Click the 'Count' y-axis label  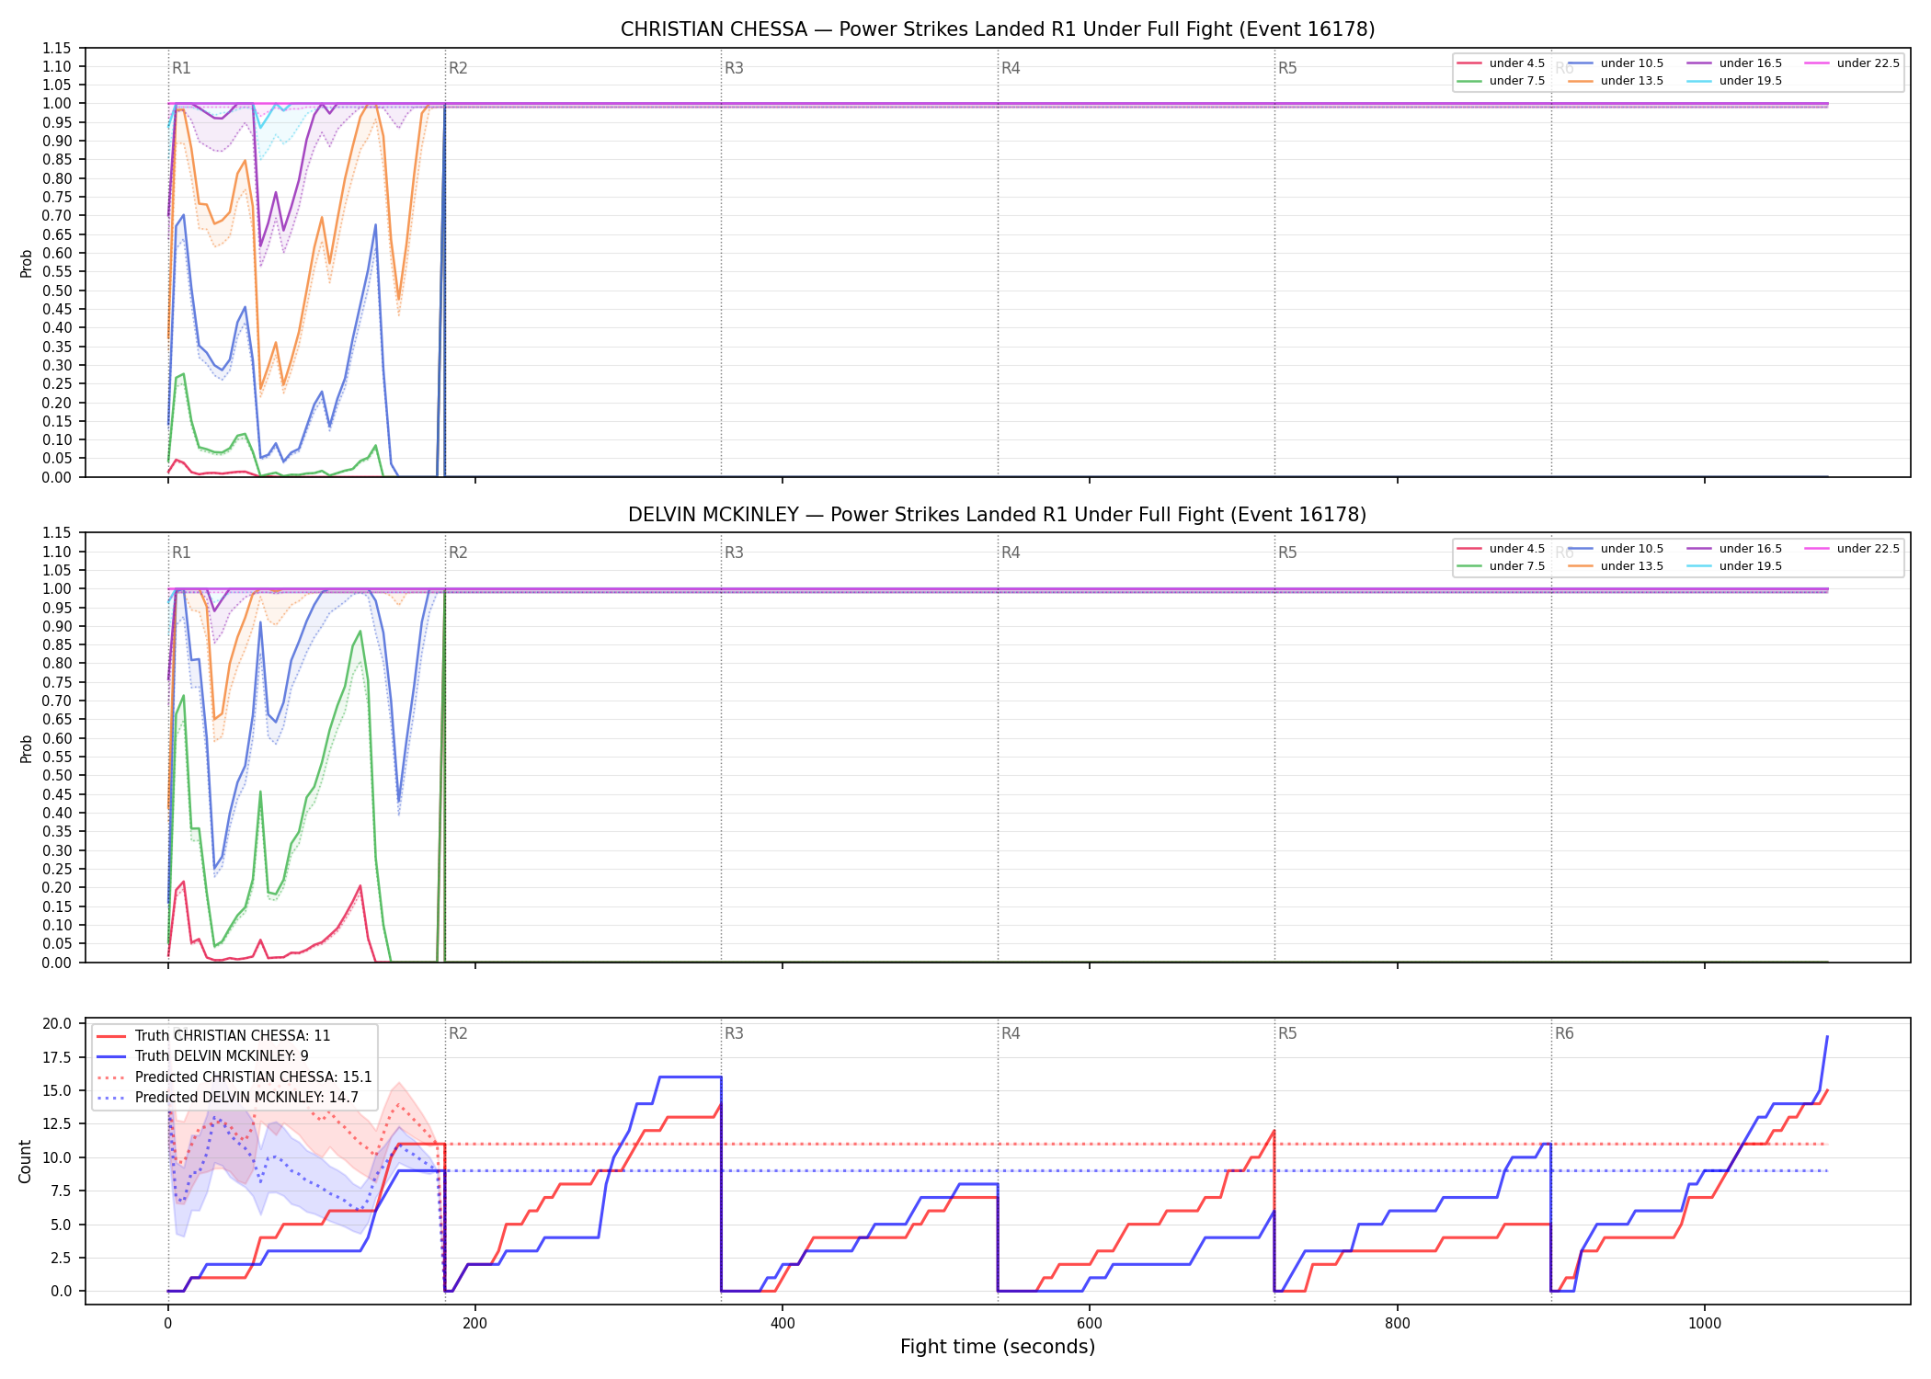(x=25, y=1161)
